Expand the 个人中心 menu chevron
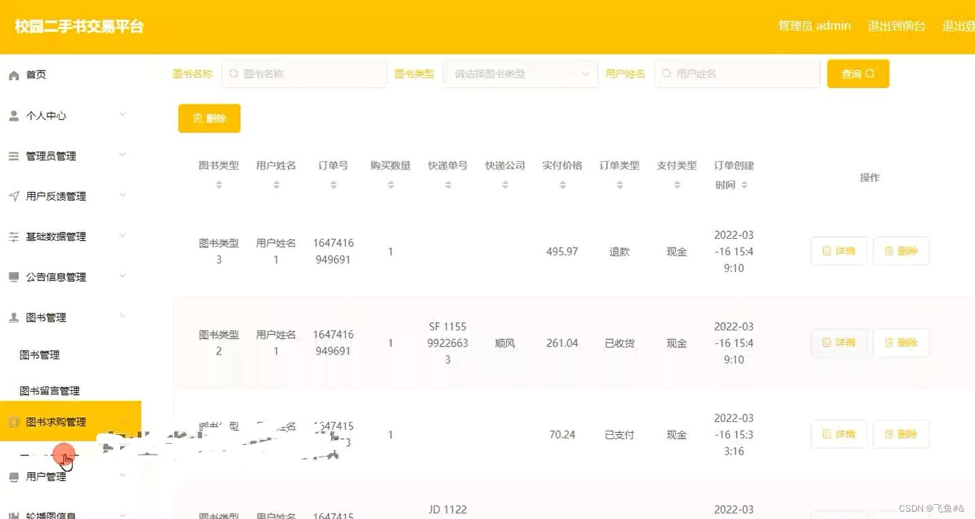Screen dimensions: 975x519 click(123, 115)
